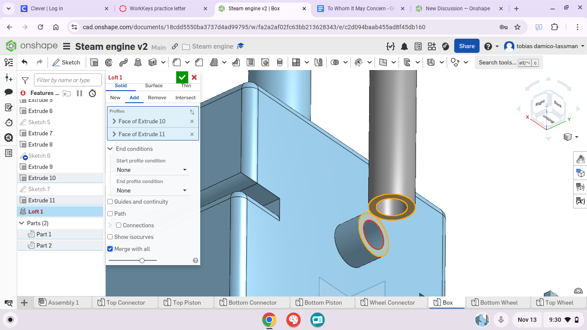Select the Remove operation tab

pos(157,98)
